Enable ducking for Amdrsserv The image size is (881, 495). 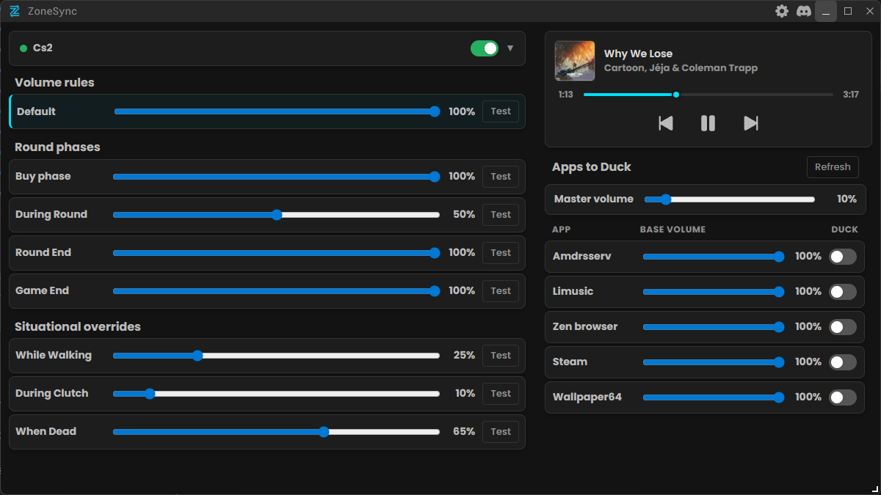(843, 256)
